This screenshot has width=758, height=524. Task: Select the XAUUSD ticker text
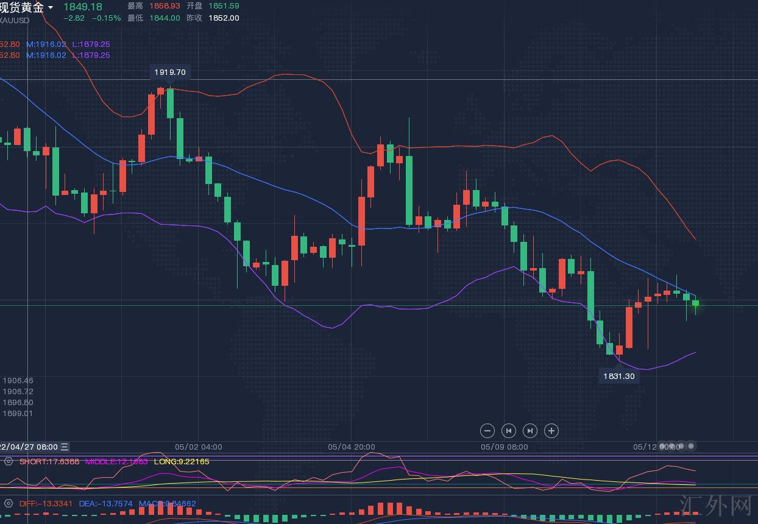(15, 20)
